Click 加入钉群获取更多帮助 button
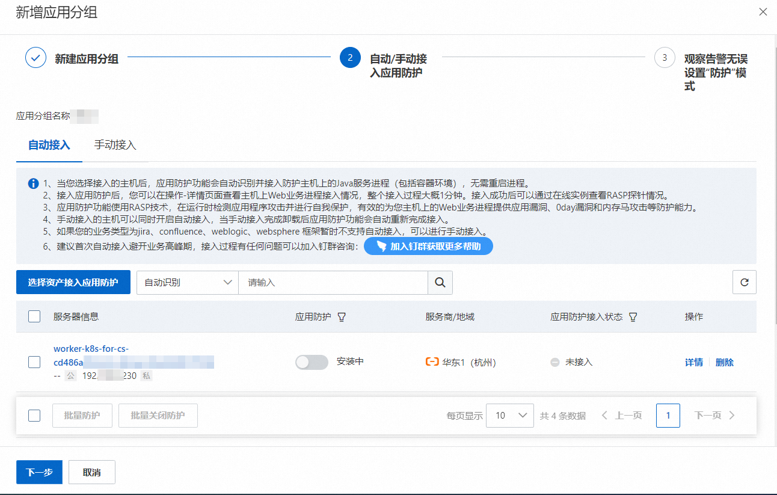Image resolution: width=777 pixels, height=495 pixels. tap(428, 246)
